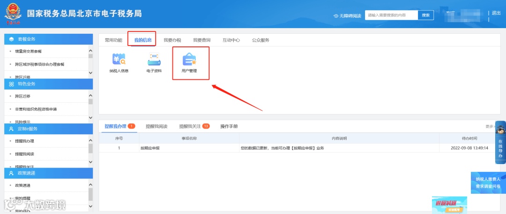Switch to the 常用功能 tab
The width and height of the screenshot is (506, 214).
click(113, 40)
